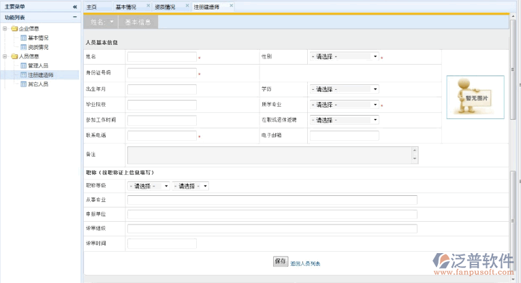Open the 性别 dropdown
The width and height of the screenshot is (521, 283).
click(344, 57)
